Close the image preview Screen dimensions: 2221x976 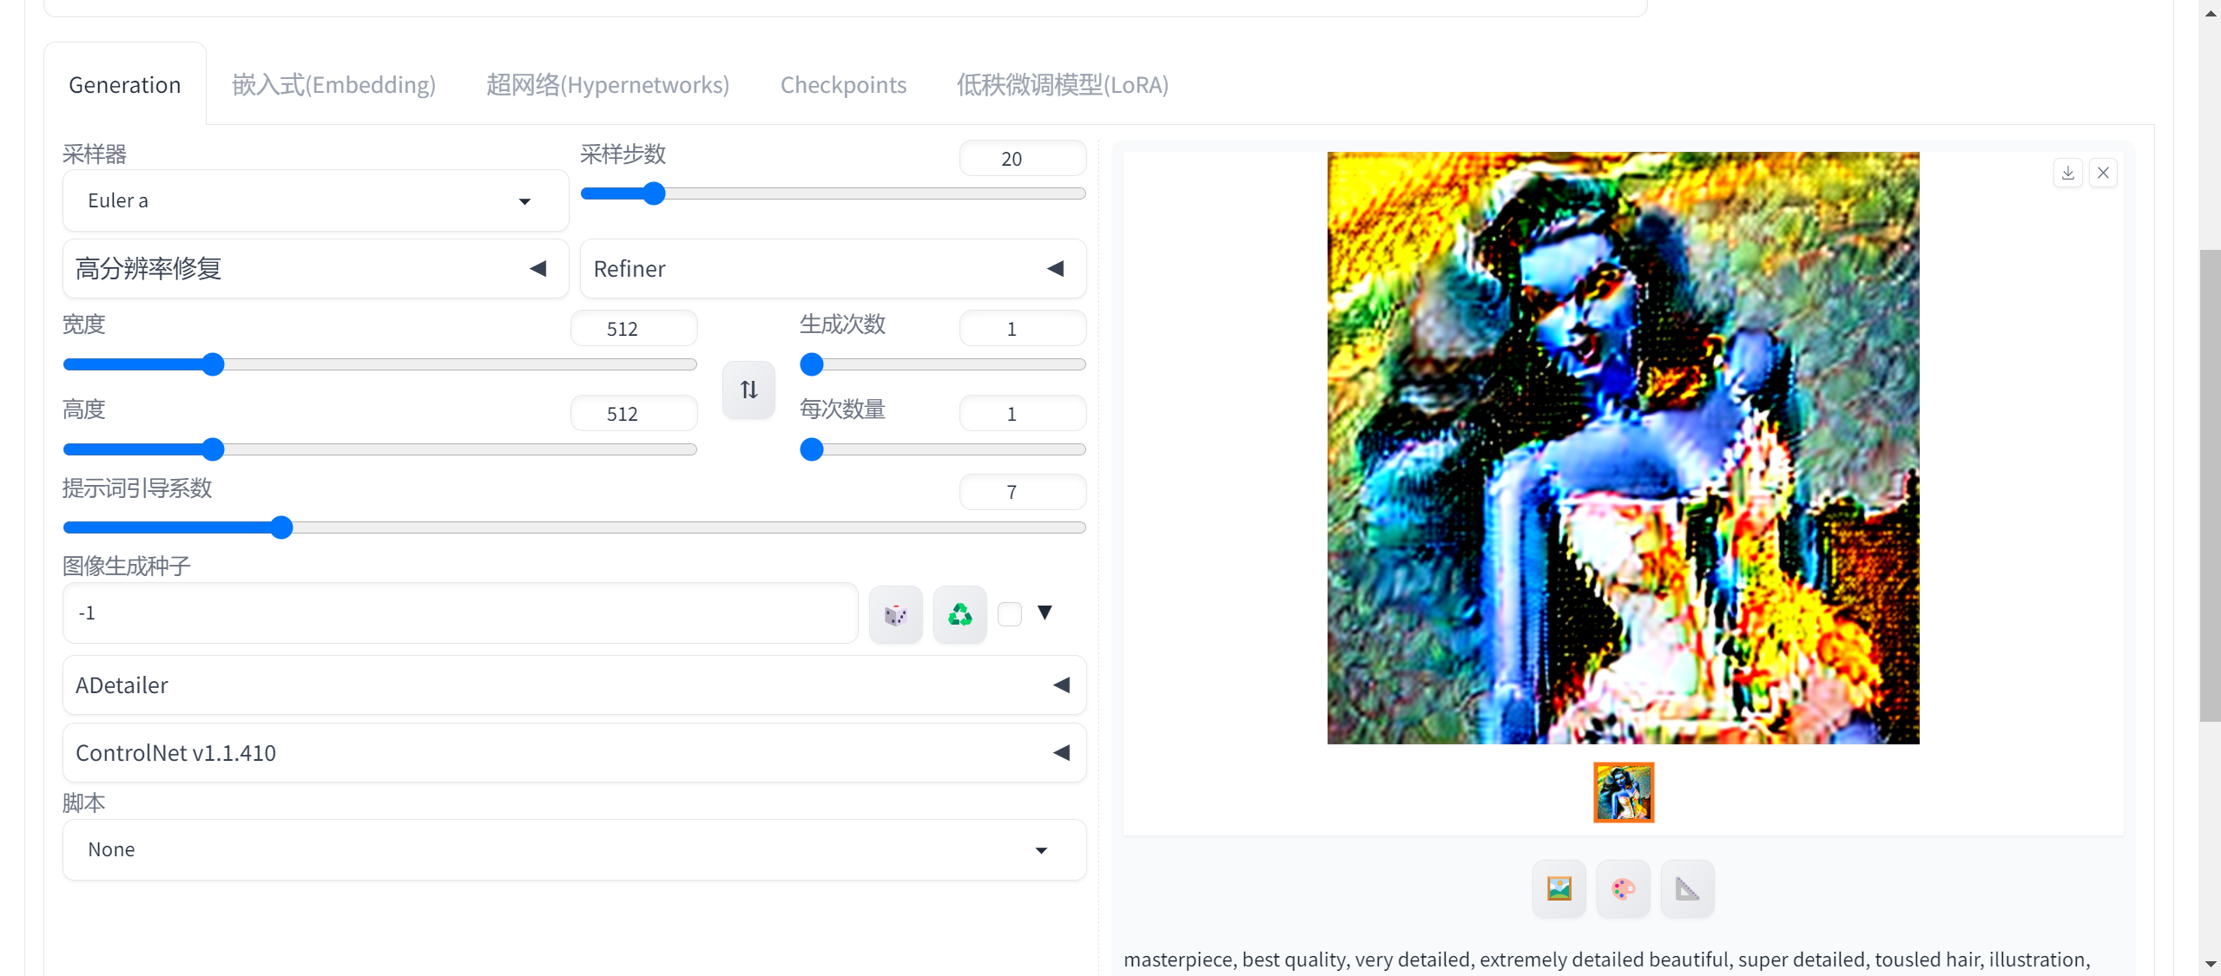(x=2103, y=173)
